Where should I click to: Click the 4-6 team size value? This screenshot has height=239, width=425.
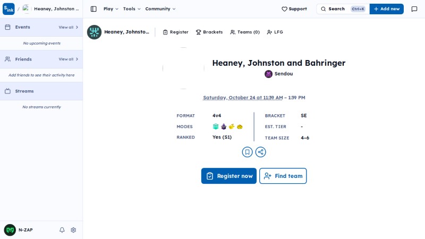click(305, 138)
